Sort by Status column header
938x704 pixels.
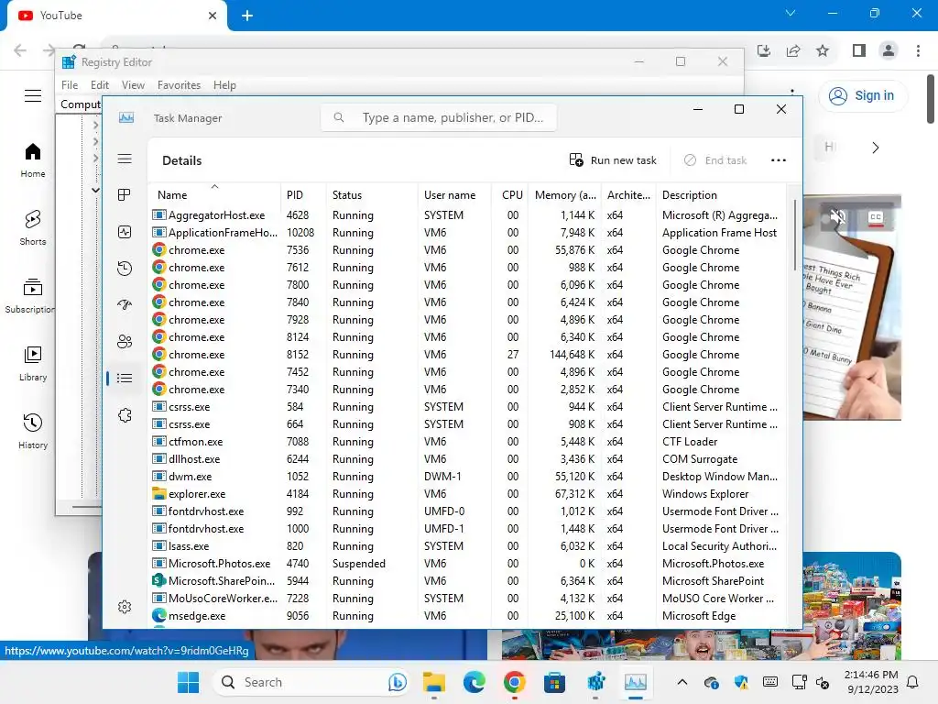372,195
